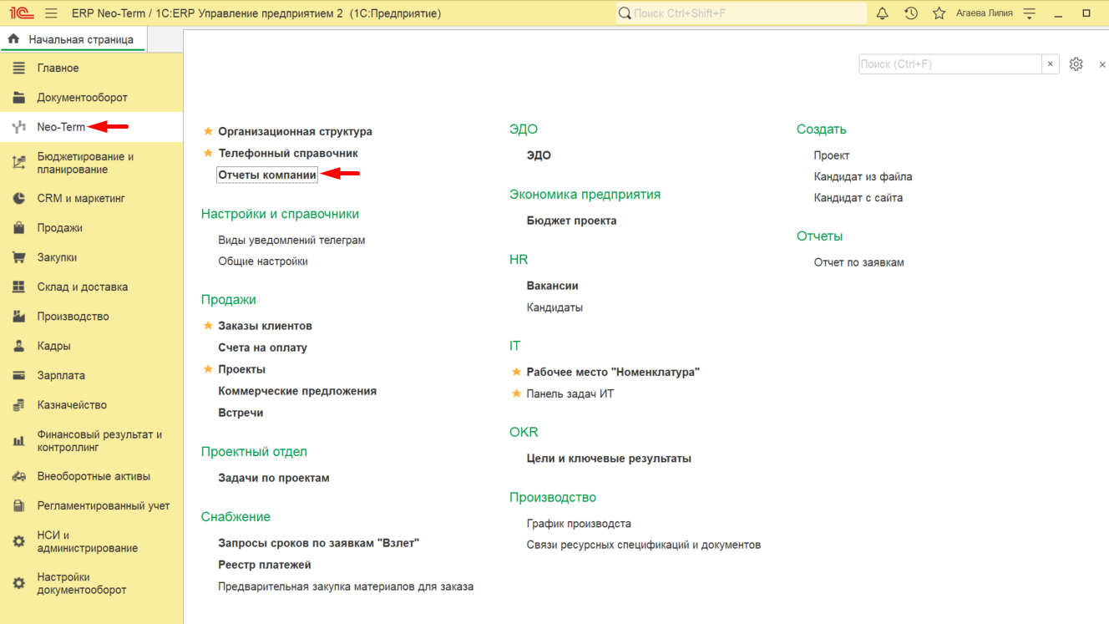Open Финансовый результат и контроллинг section
Image resolution: width=1109 pixels, height=624 pixels.
tap(91, 441)
